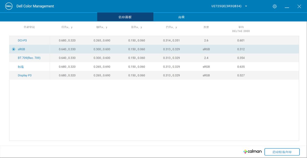
Task: Switch to the 高级 tab
Action: 181,17
